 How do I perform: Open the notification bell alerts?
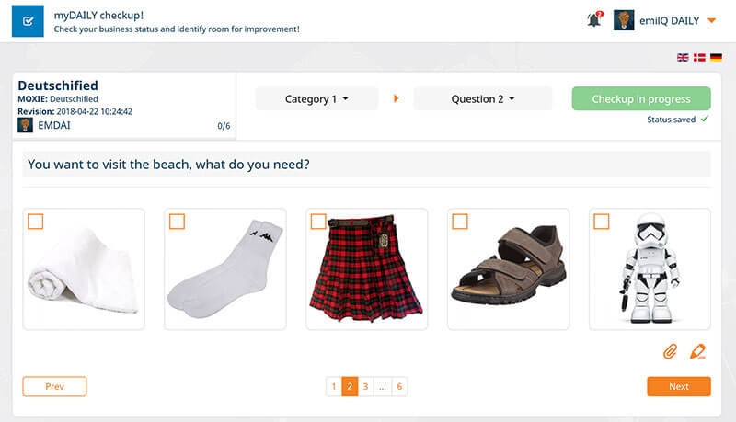point(594,19)
